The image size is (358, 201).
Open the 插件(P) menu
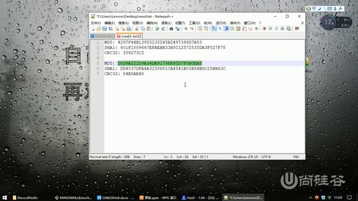(x=235, y=23)
